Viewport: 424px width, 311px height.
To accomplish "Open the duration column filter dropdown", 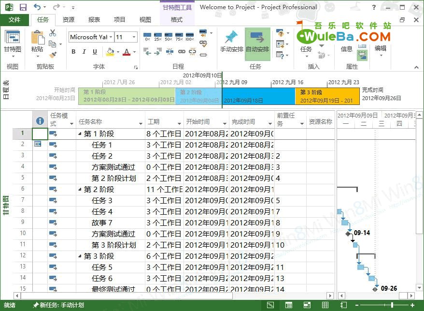I will click(179, 123).
